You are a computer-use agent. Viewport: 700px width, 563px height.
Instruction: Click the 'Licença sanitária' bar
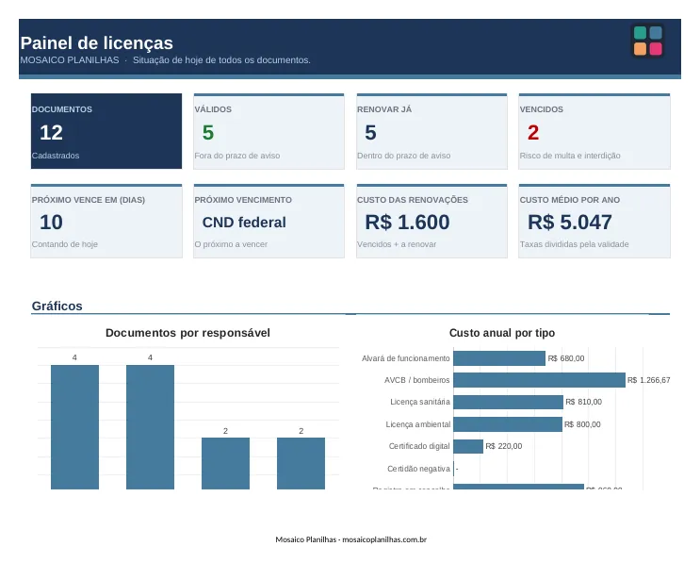coord(508,402)
